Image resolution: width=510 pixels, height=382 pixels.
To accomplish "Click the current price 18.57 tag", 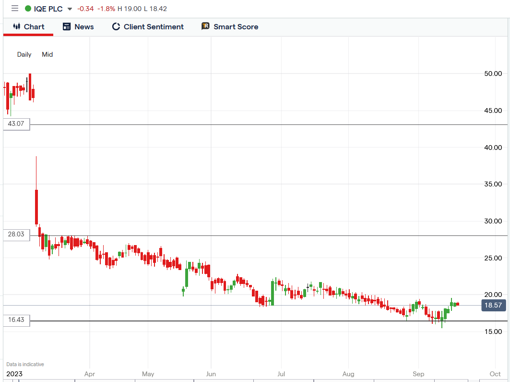I will click(493, 305).
